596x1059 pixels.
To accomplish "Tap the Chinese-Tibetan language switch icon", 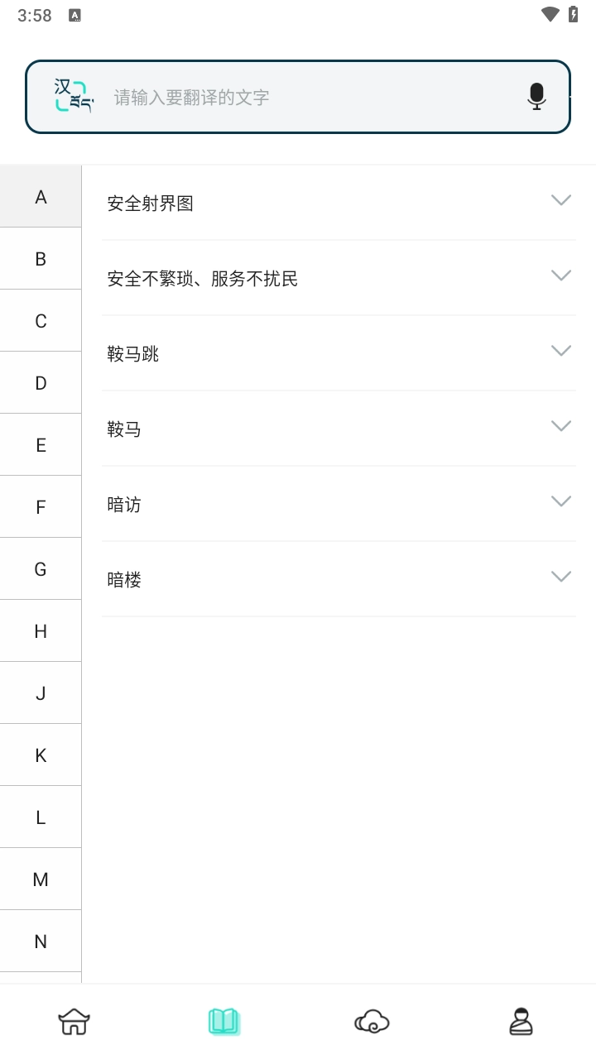I will click(x=74, y=97).
